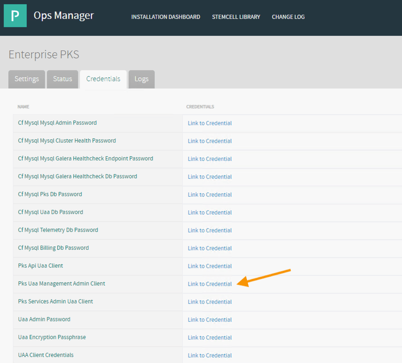Click the Ops Manager P logo icon

(x=15, y=16)
